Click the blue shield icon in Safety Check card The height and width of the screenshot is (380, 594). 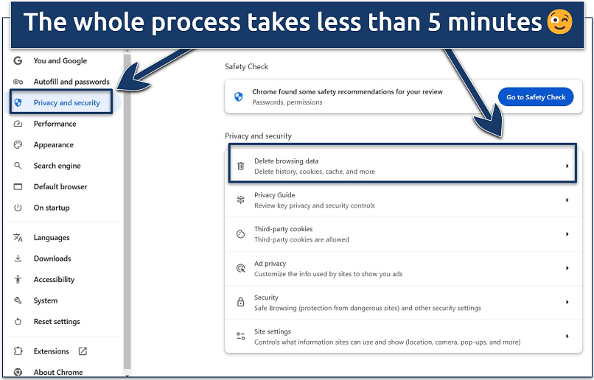pos(238,97)
